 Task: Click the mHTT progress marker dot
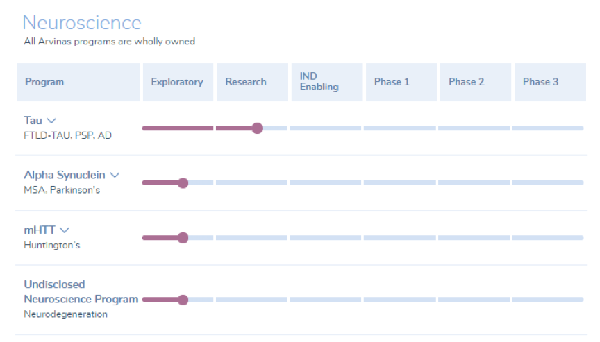[x=183, y=238]
